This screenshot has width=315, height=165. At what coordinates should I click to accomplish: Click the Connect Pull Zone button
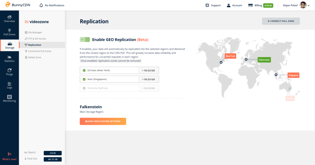[281, 21]
